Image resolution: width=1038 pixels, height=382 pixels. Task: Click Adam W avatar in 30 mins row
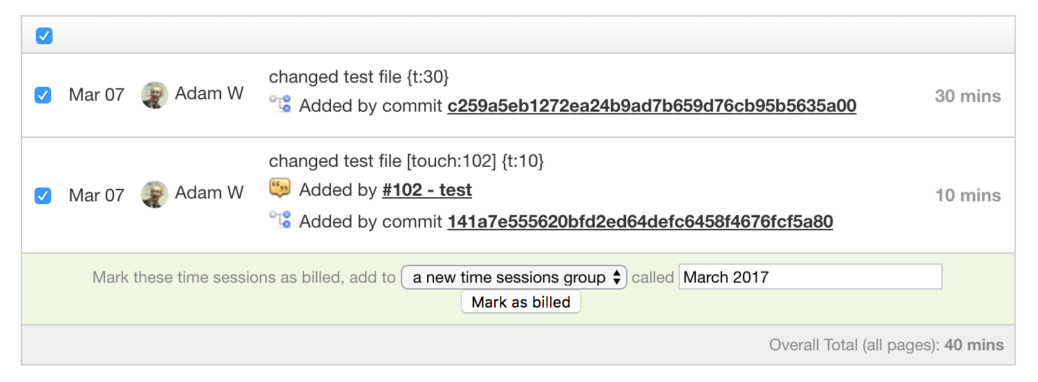coord(155,95)
